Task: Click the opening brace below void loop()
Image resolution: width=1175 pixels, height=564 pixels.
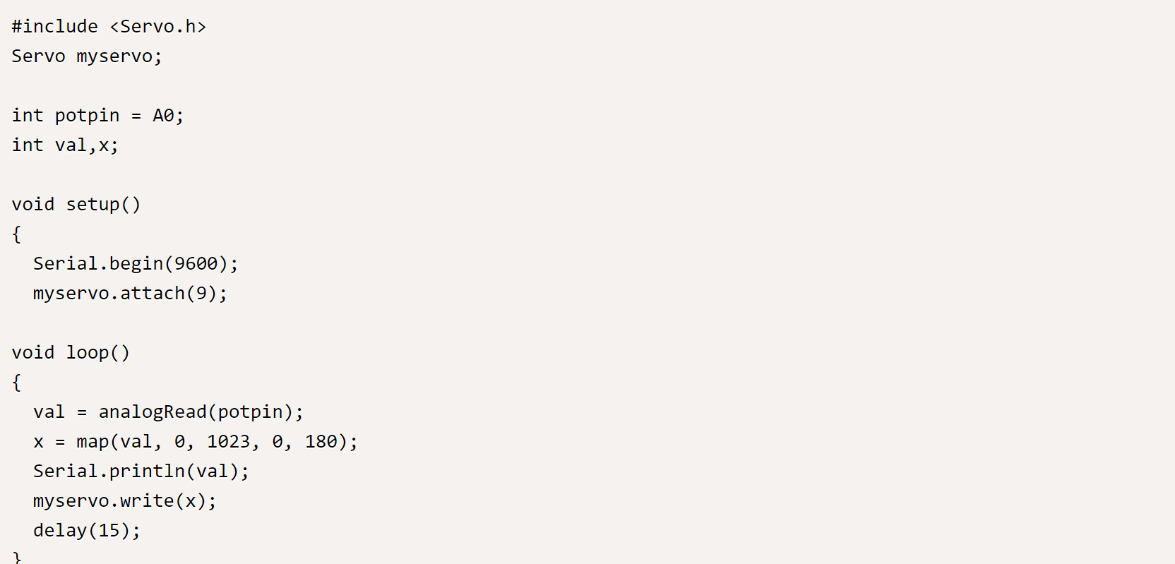Action: point(17,383)
